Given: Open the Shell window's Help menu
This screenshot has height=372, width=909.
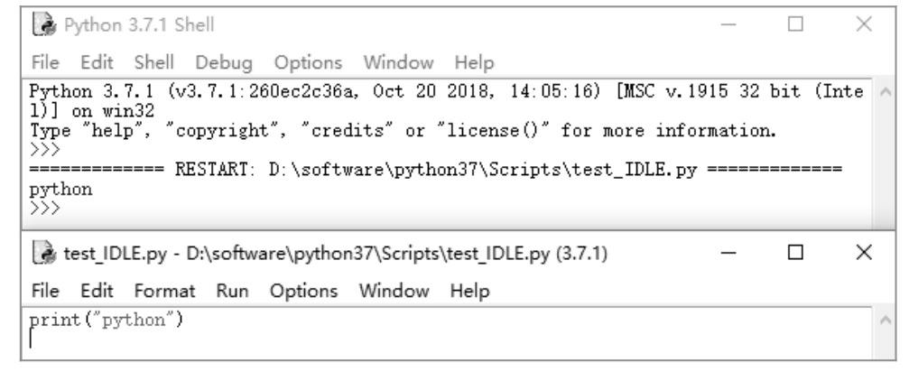Looking at the screenshot, I should pos(474,62).
